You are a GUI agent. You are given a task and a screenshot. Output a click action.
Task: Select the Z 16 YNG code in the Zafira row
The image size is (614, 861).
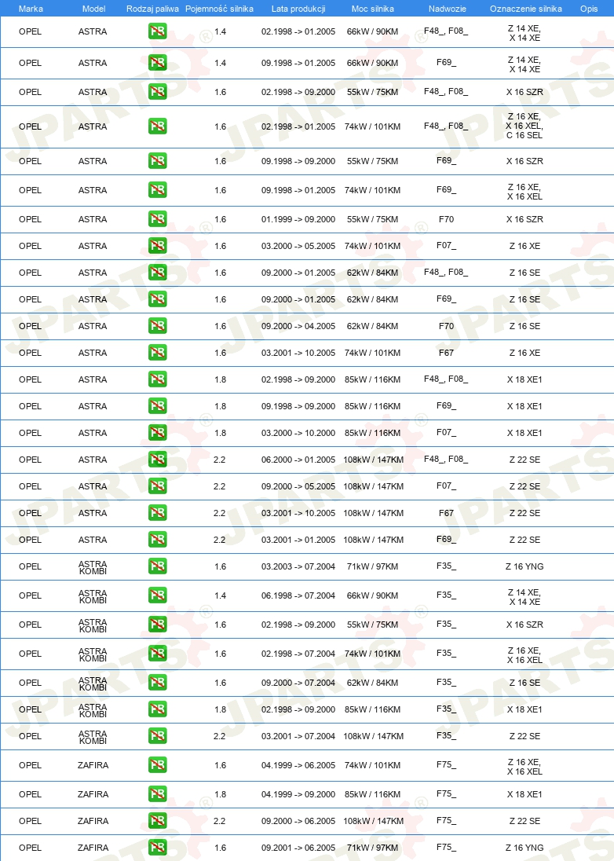[x=524, y=848]
